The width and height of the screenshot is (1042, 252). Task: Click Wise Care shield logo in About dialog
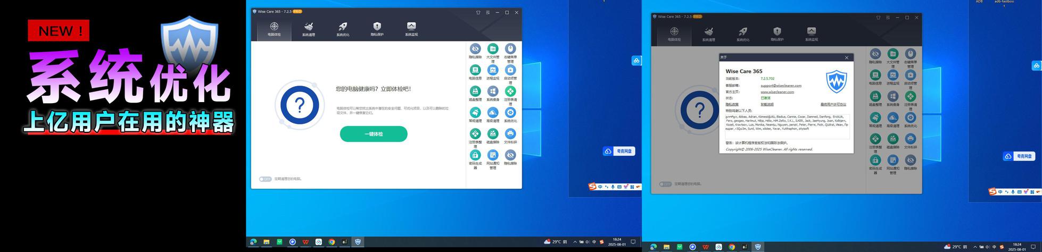pos(836,82)
